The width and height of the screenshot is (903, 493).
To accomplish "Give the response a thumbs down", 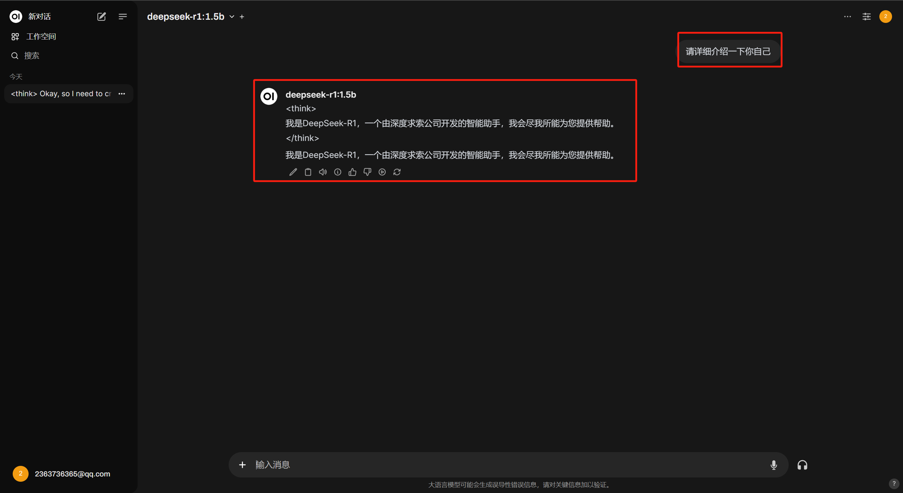I will pyautogui.click(x=367, y=172).
